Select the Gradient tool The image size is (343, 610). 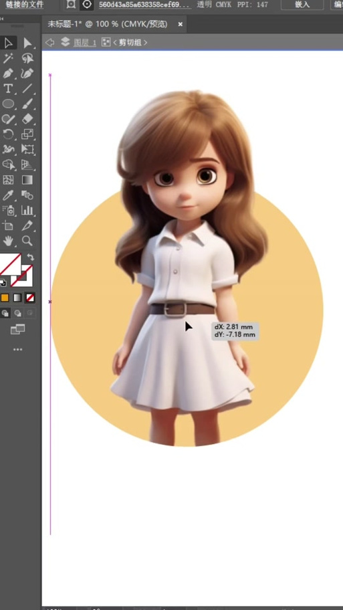27,180
